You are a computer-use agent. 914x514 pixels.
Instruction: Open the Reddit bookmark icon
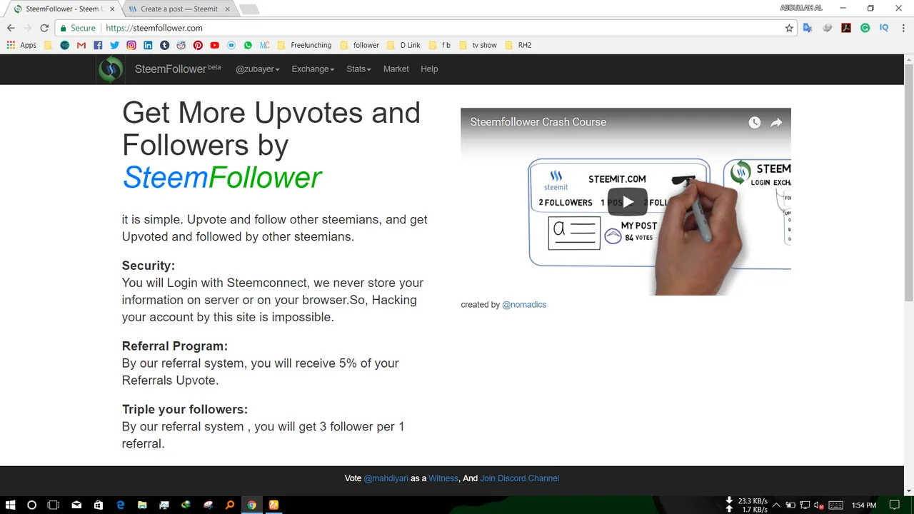pyautogui.click(x=181, y=45)
